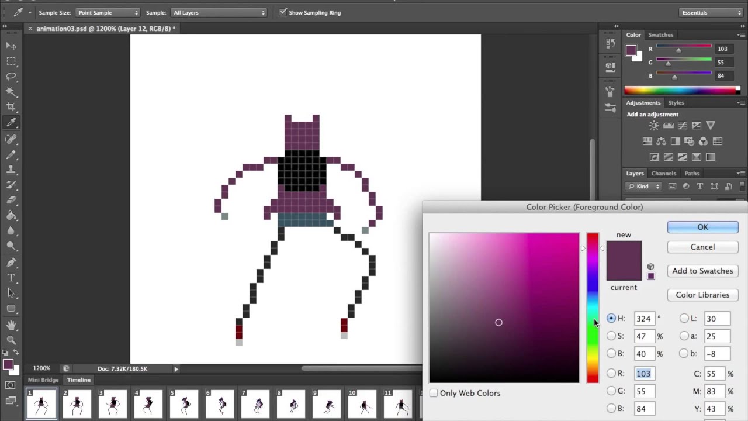Screen dimensions: 748x421
Task: Select the H hue radio button
Action: pyautogui.click(x=611, y=318)
